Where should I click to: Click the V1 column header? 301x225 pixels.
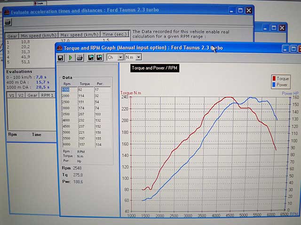click(12, 95)
